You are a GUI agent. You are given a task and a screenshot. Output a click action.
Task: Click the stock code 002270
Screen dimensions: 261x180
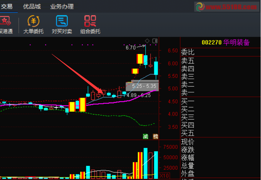(212, 42)
